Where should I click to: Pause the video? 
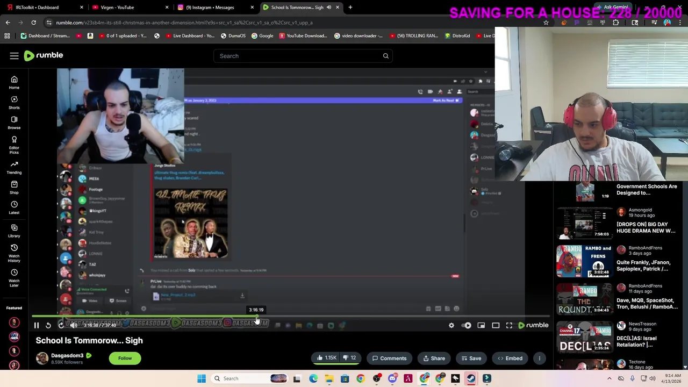pyautogui.click(x=37, y=325)
